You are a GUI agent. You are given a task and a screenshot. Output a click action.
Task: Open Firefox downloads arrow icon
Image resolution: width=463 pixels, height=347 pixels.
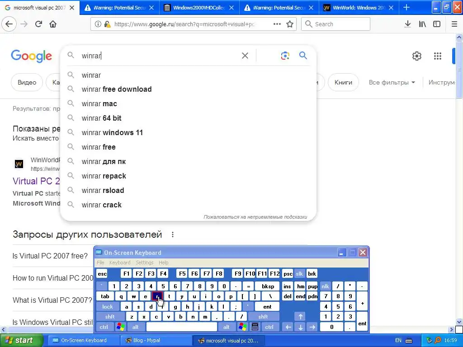407,24
